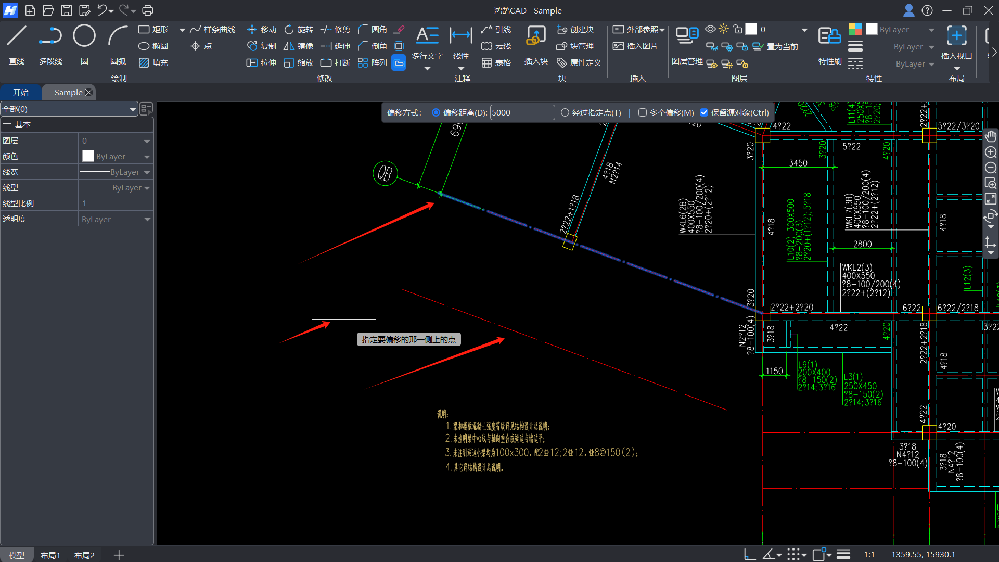Click the pan hand icon in navigation bar
The height and width of the screenshot is (562, 999).
[990, 136]
